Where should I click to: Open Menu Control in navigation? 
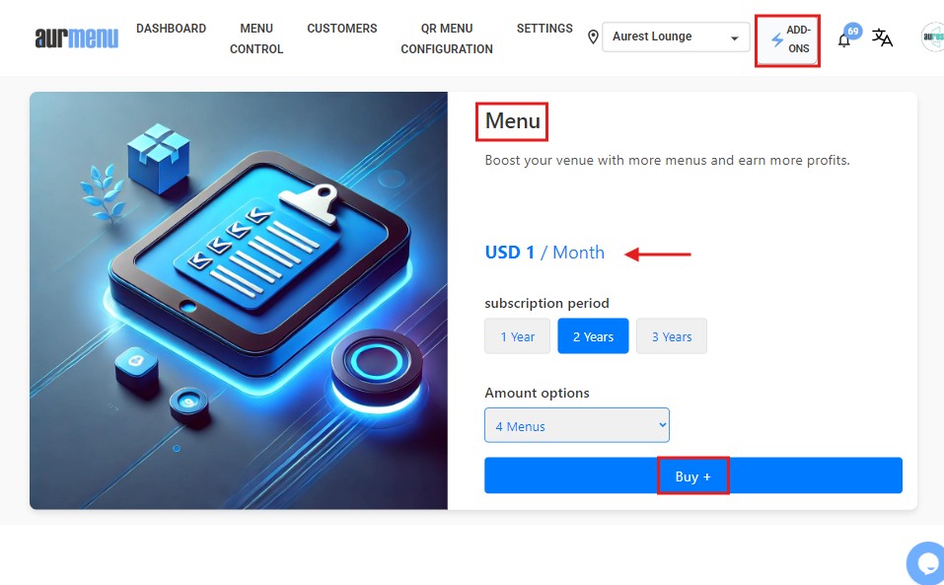[256, 38]
